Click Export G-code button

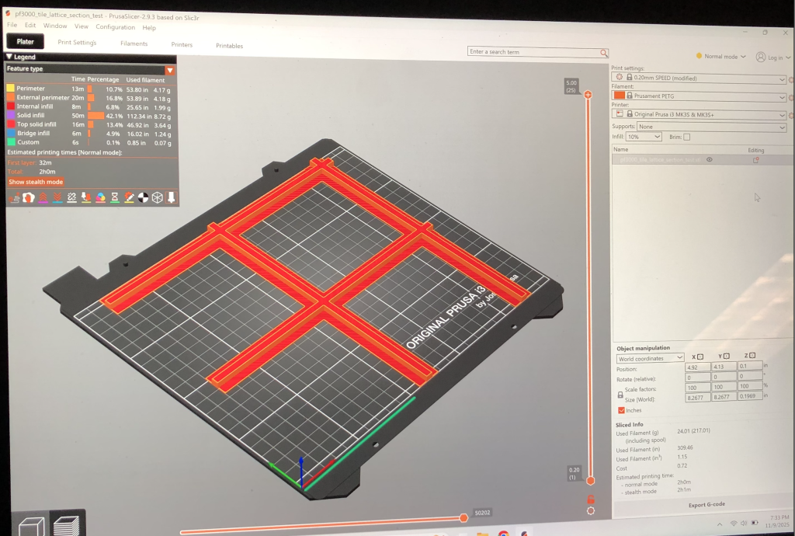(706, 505)
